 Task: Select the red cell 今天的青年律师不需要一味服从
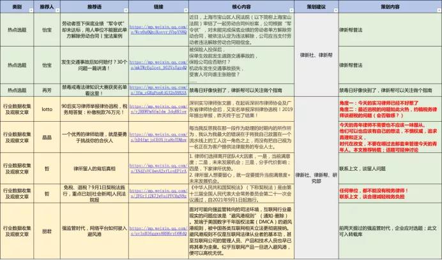coord(390,137)
